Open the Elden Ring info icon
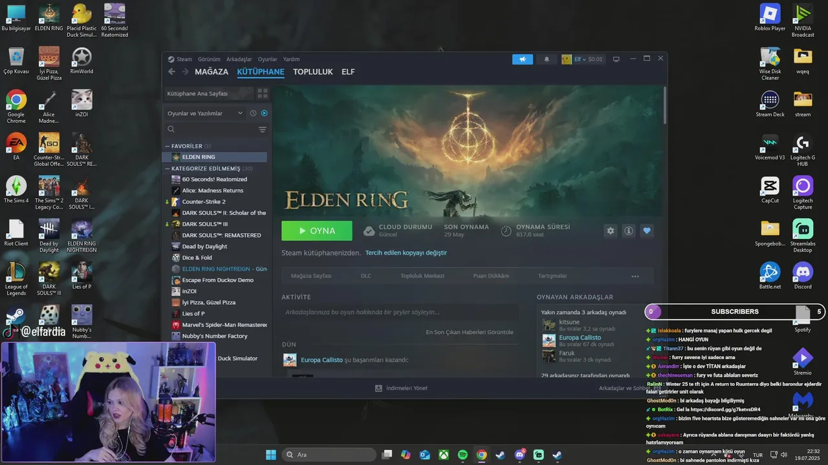 point(628,231)
